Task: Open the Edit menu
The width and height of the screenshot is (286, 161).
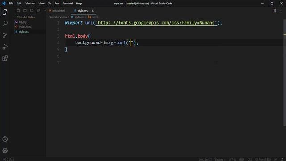Action: [x=19, y=4]
